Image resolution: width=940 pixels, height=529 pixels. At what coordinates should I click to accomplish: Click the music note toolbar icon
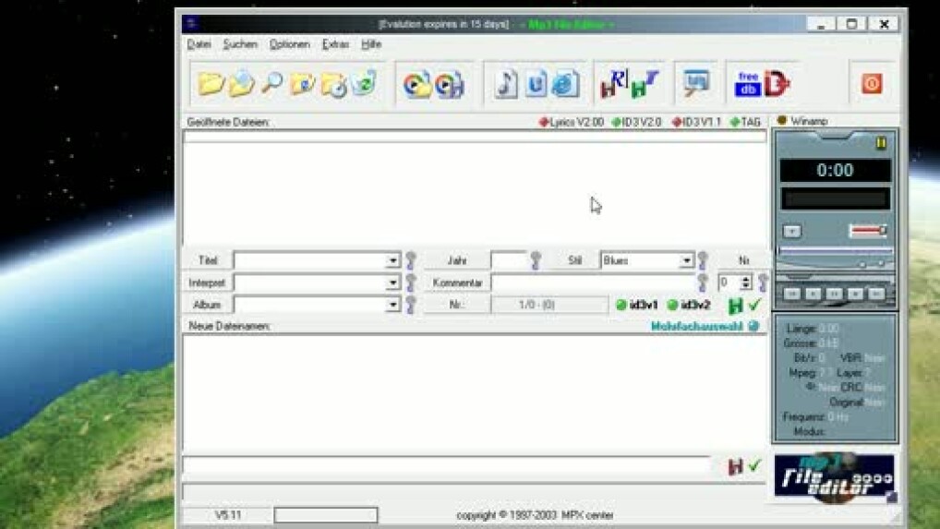point(505,84)
